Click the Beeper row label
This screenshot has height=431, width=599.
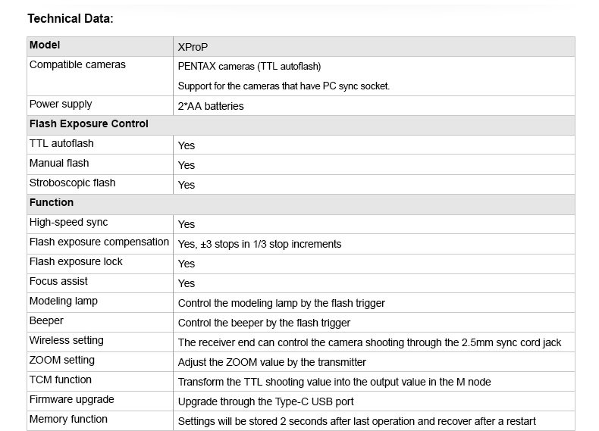coord(46,321)
